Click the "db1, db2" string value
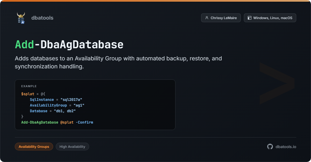This screenshot has width=311, height=162. point(65,111)
